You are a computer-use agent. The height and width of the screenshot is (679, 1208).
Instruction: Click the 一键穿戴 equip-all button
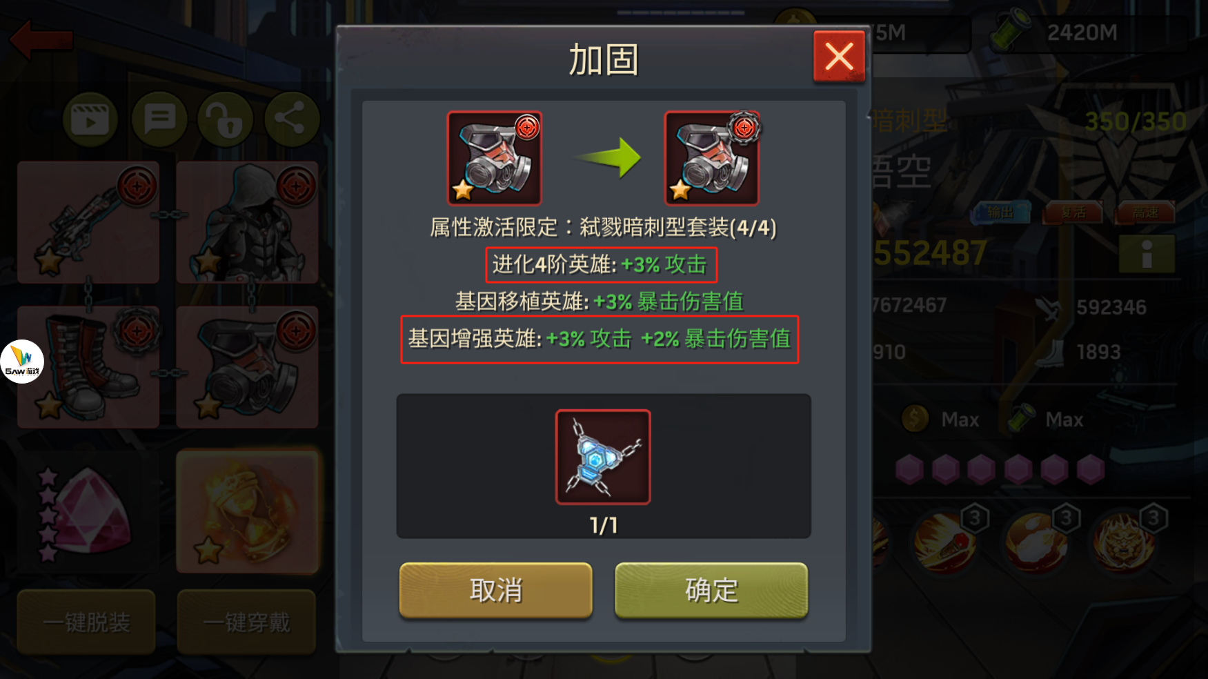click(x=246, y=622)
